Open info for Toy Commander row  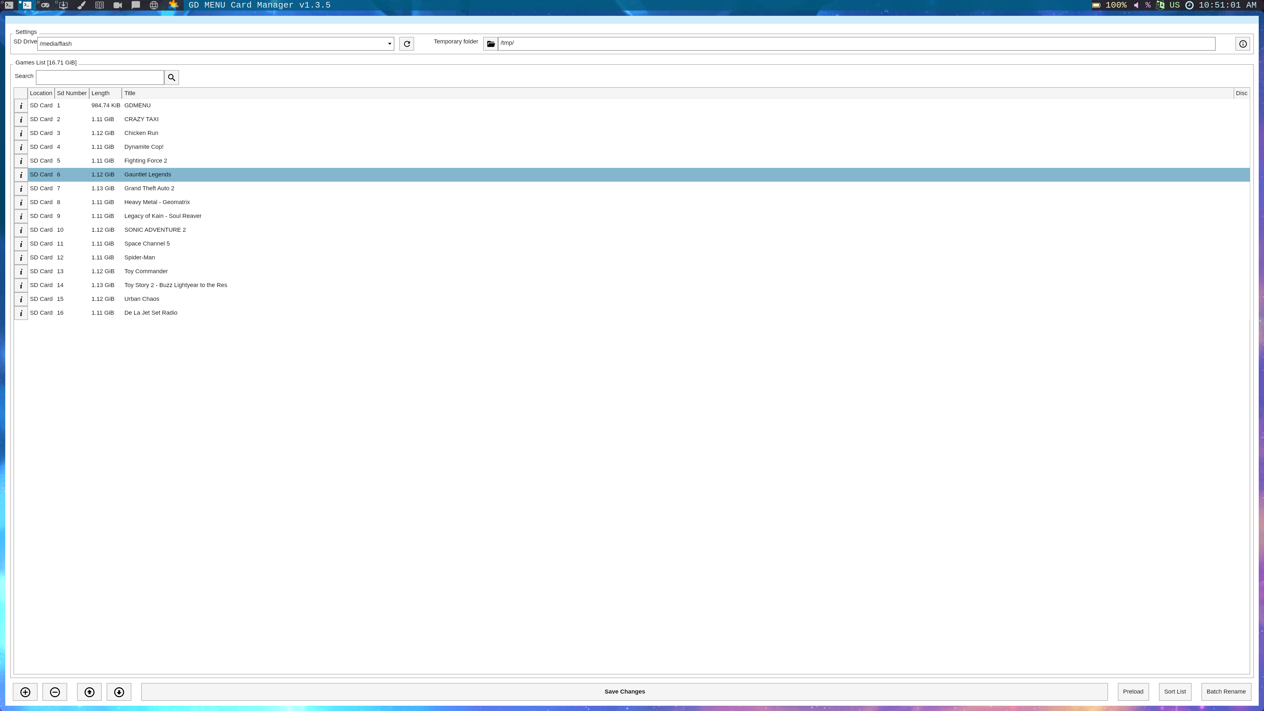[21, 271]
